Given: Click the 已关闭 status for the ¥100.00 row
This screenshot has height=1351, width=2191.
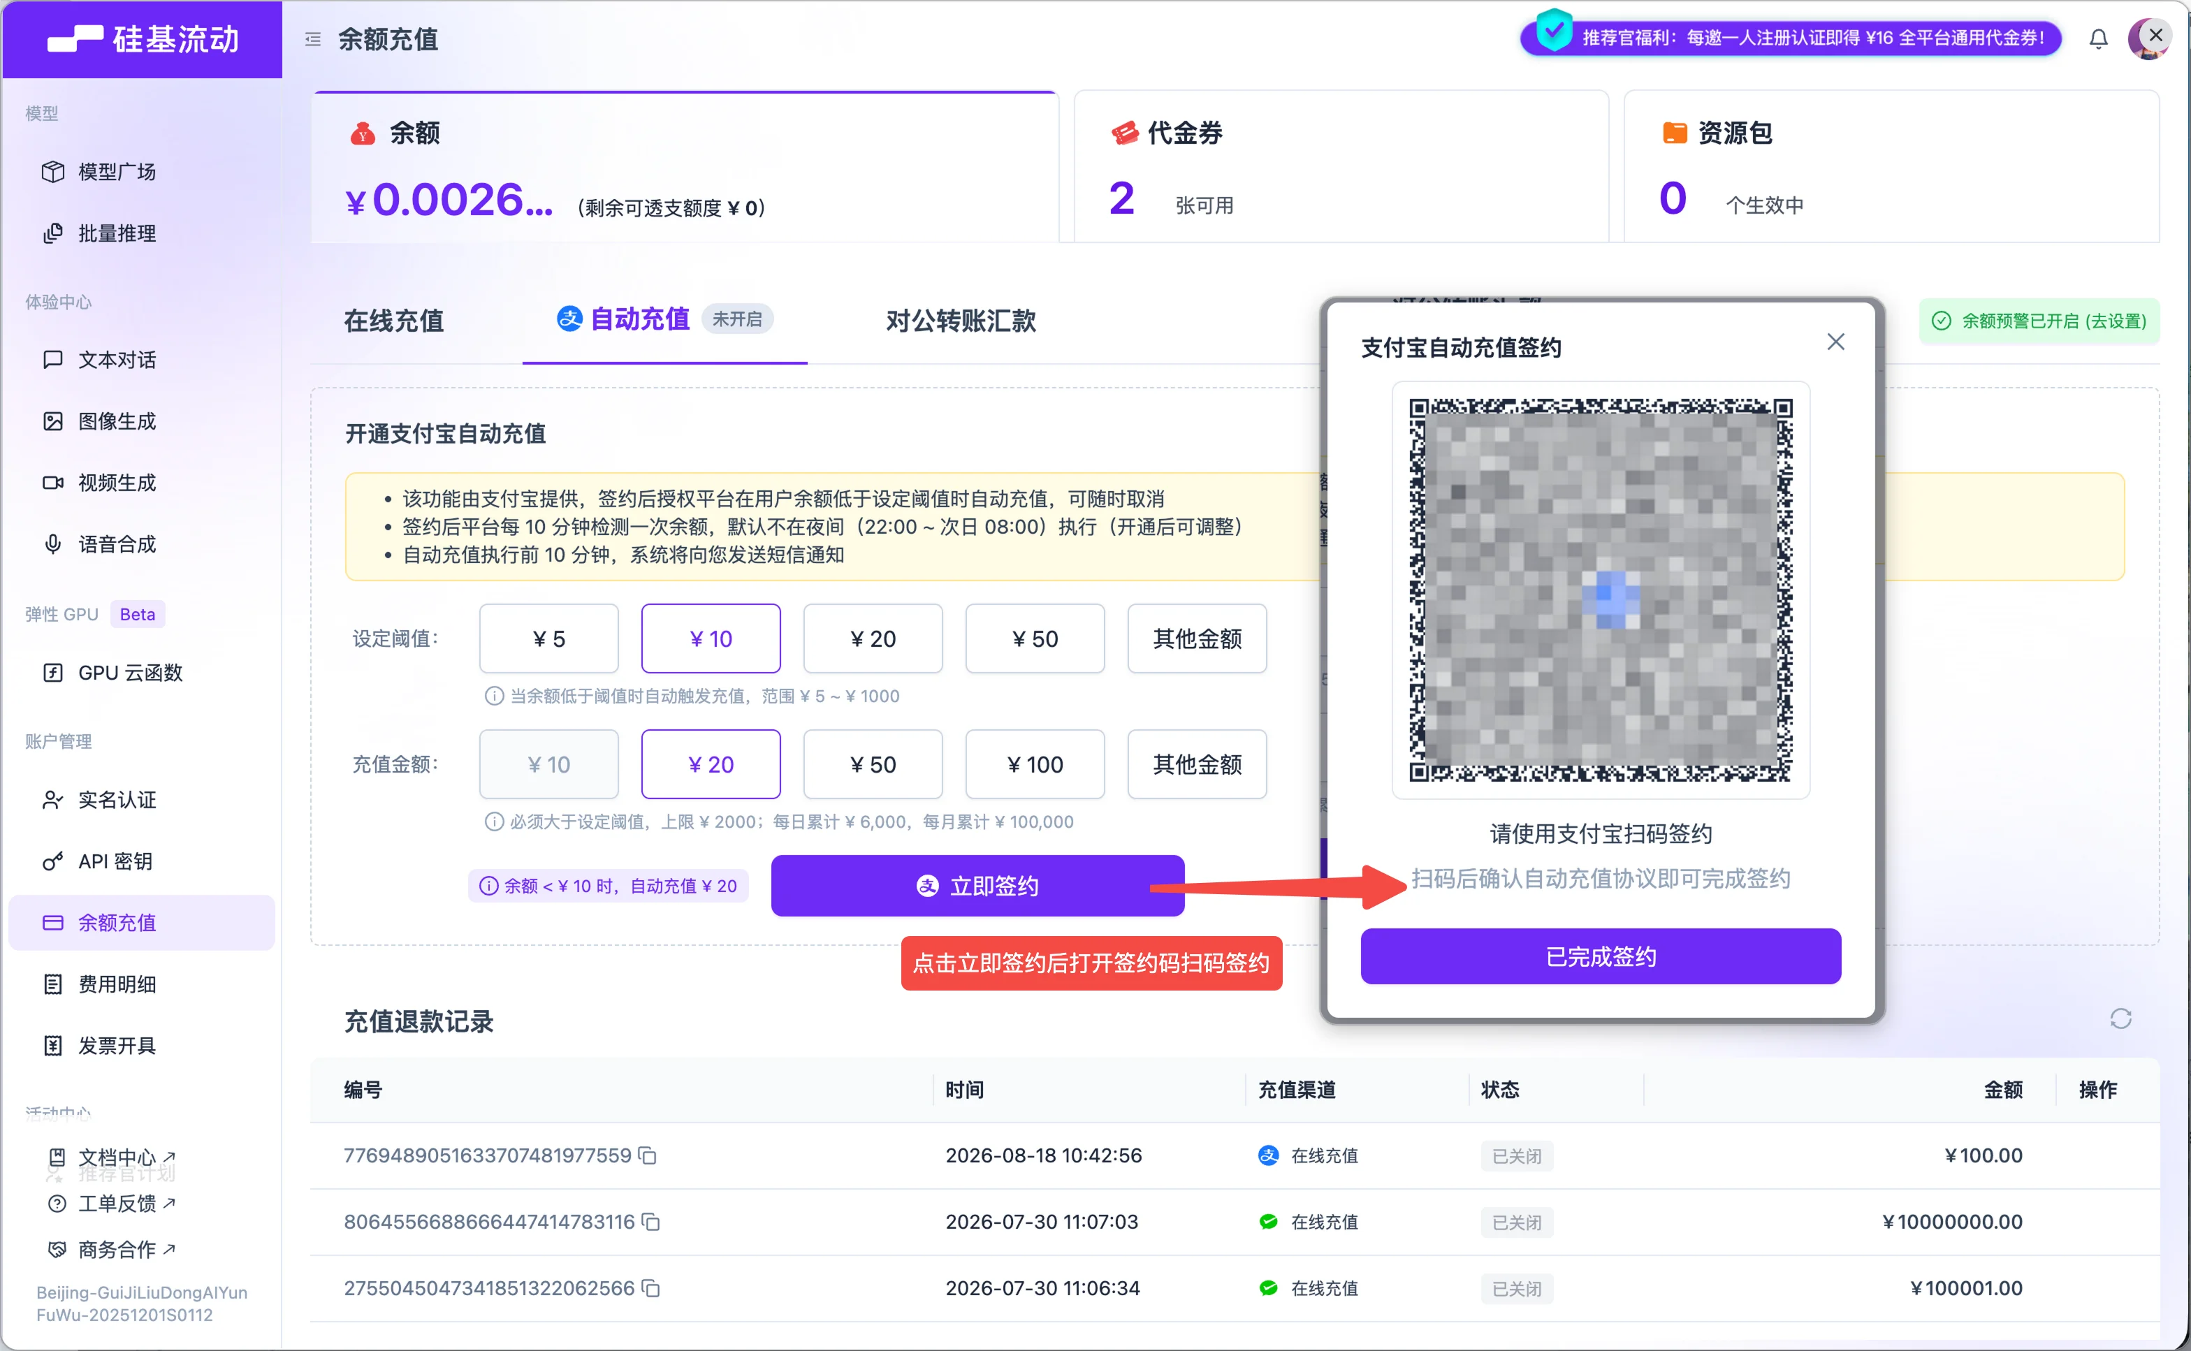Looking at the screenshot, I should tap(1516, 1156).
